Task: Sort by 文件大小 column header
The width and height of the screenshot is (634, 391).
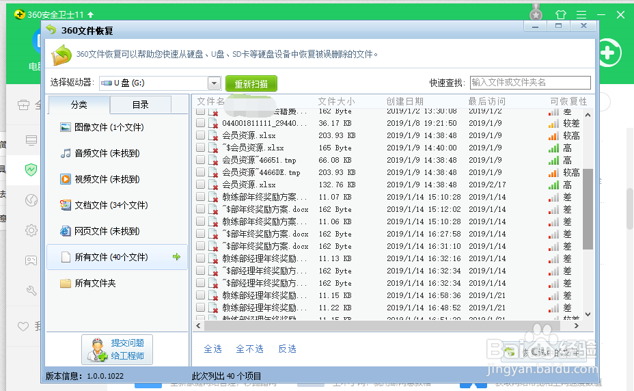Action: (x=336, y=101)
